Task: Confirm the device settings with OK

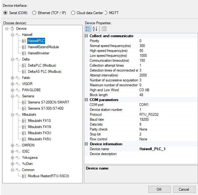Action: coord(159,189)
